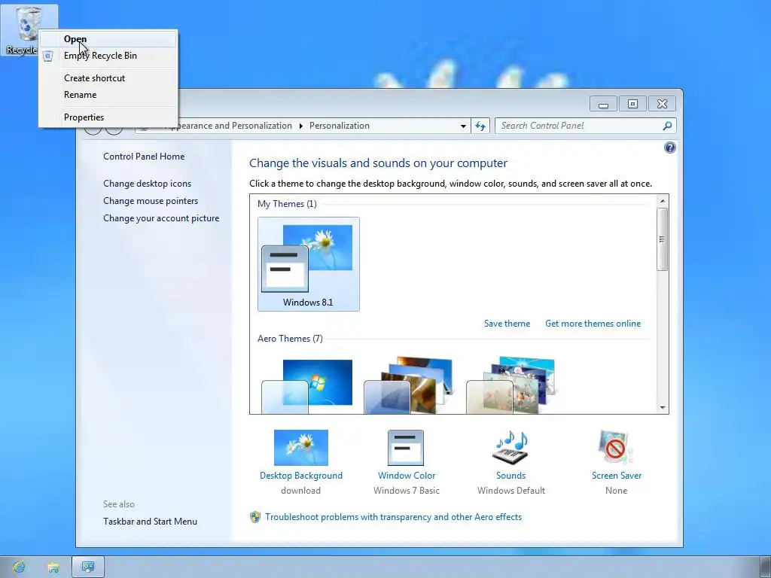
Task: Choose Open from the Recycle Bin context menu
Action: point(108,39)
